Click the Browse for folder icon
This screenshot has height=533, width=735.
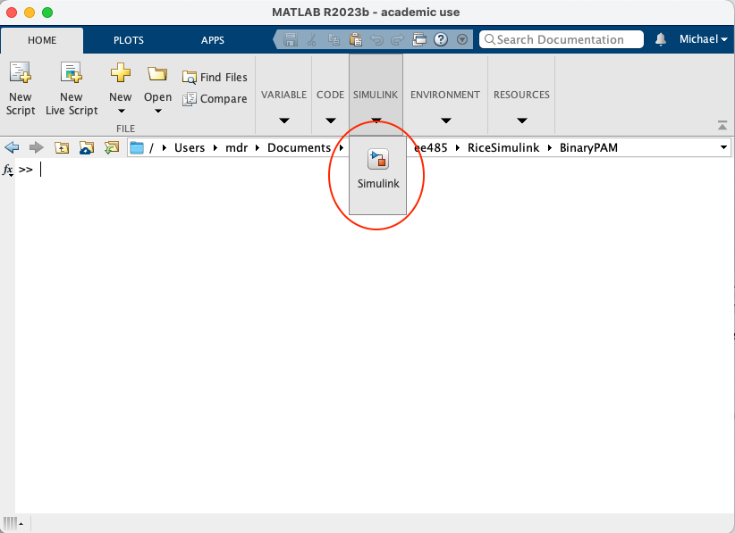tap(86, 148)
